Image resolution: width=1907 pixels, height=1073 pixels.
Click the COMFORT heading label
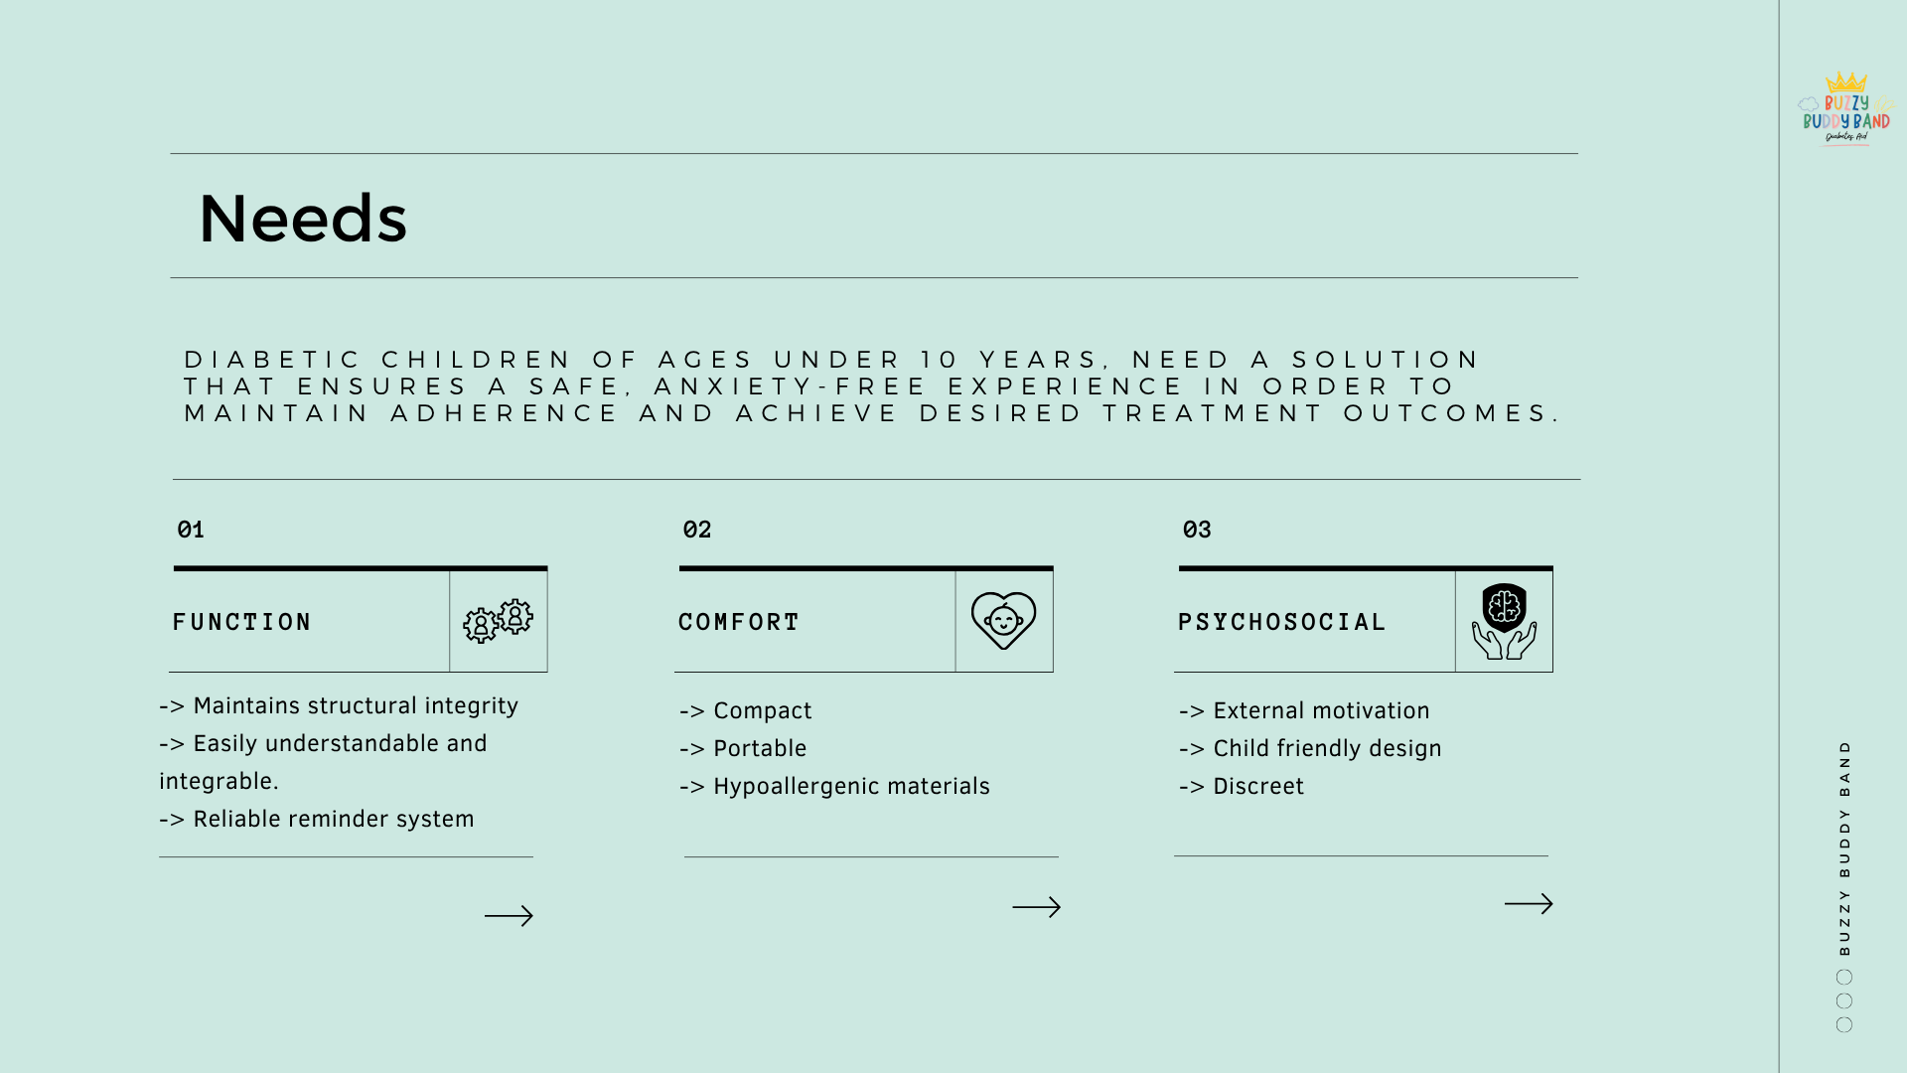739,622
